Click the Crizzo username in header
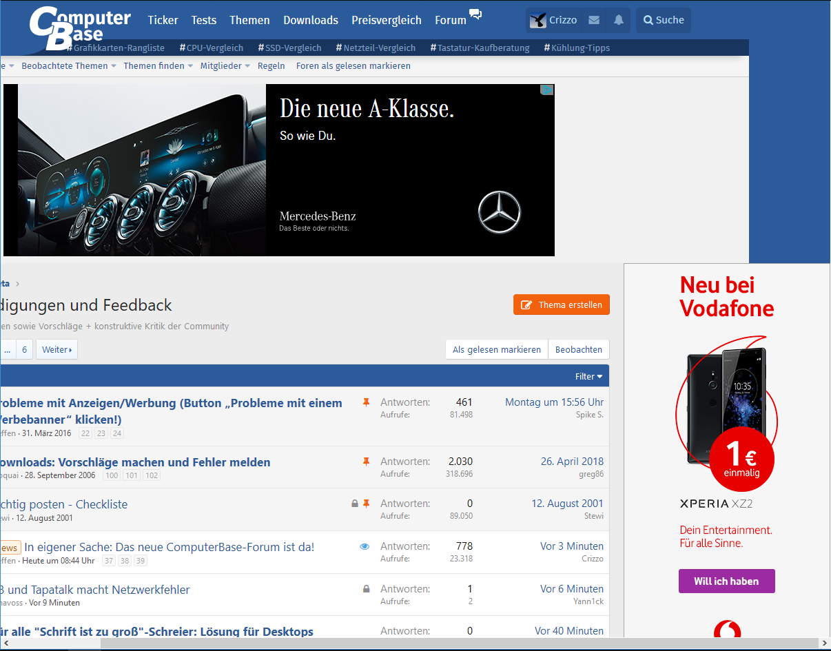 pos(563,20)
